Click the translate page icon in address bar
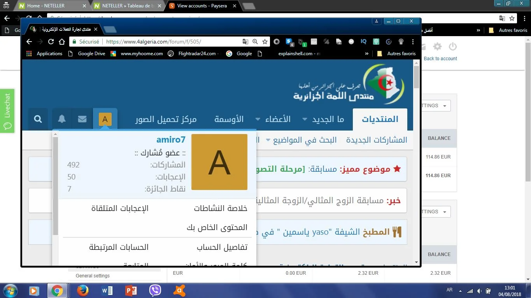This screenshot has width=531, height=298. (x=245, y=42)
